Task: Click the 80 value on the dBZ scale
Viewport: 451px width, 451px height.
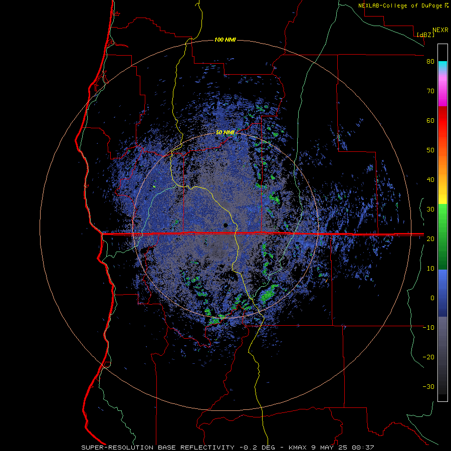Action: [430, 62]
